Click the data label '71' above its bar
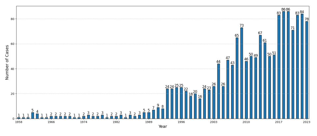Screen dimensions: 317x136 [x=293, y=28]
